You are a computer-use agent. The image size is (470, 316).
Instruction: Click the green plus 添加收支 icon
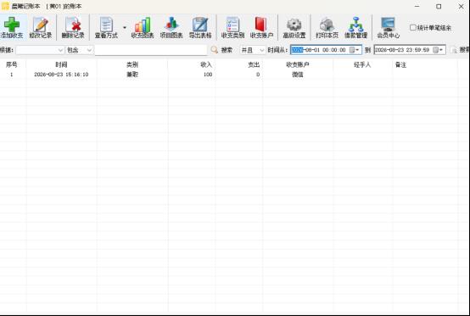[12, 25]
